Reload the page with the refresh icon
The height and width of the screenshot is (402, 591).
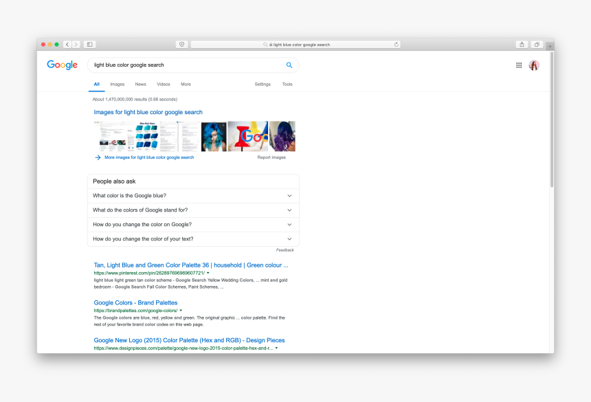(396, 45)
